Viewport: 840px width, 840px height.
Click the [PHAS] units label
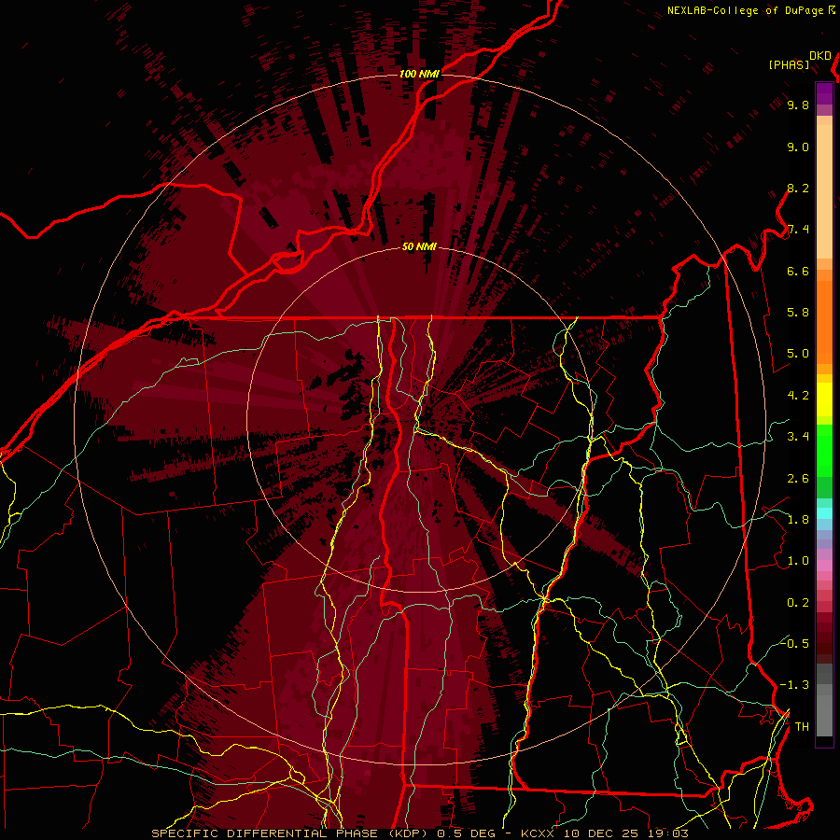789,65
